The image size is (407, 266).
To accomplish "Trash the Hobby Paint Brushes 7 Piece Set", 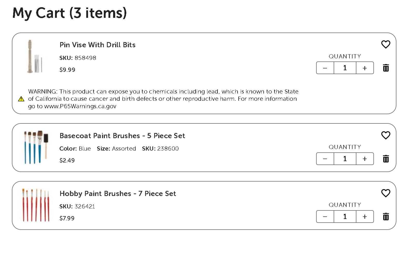I will (x=386, y=216).
